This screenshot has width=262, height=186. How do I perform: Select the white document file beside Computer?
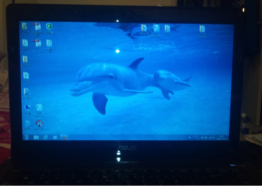[39, 108]
